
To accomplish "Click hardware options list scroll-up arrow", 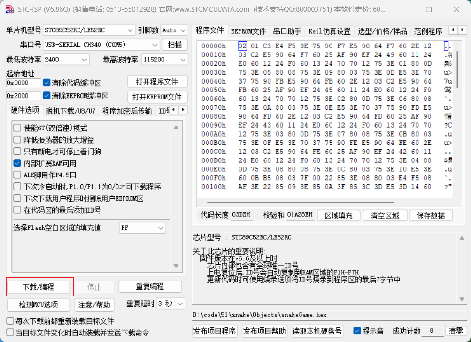I will pos(176,128).
